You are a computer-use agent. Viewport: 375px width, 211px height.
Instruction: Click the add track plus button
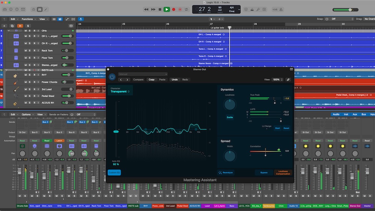(4, 26)
